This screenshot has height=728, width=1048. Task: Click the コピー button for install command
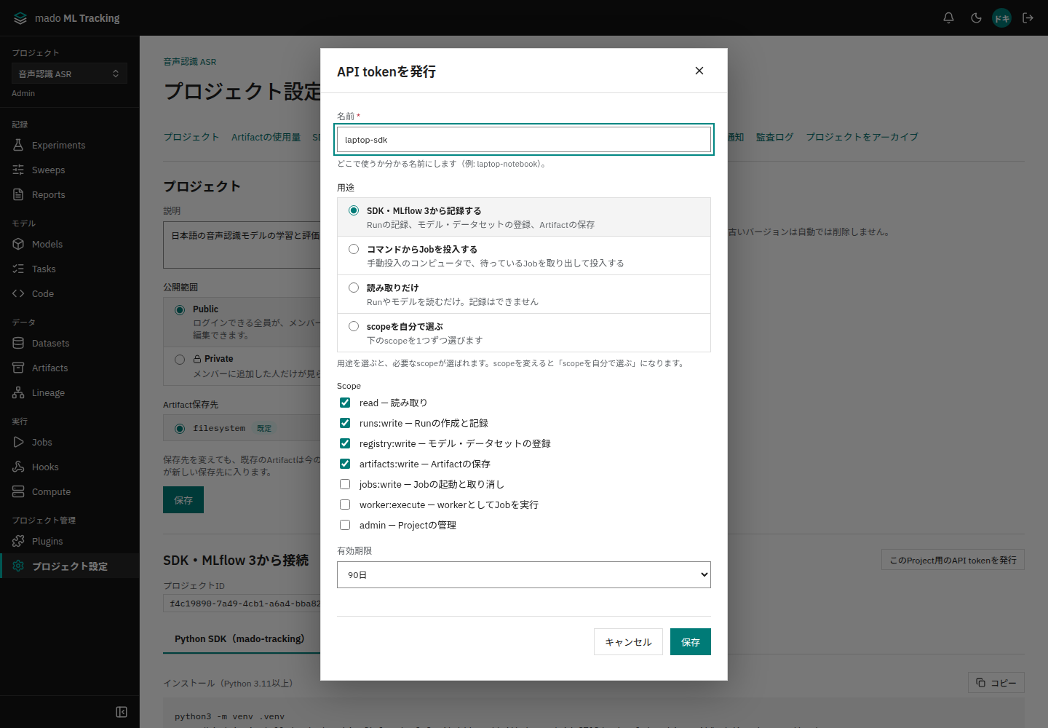996,683
